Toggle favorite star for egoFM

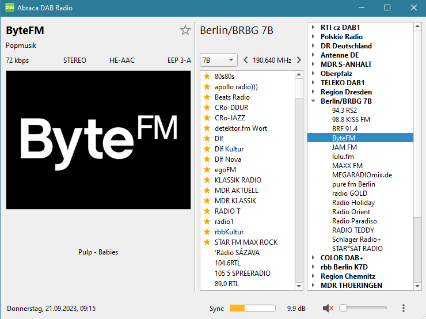[207, 169]
